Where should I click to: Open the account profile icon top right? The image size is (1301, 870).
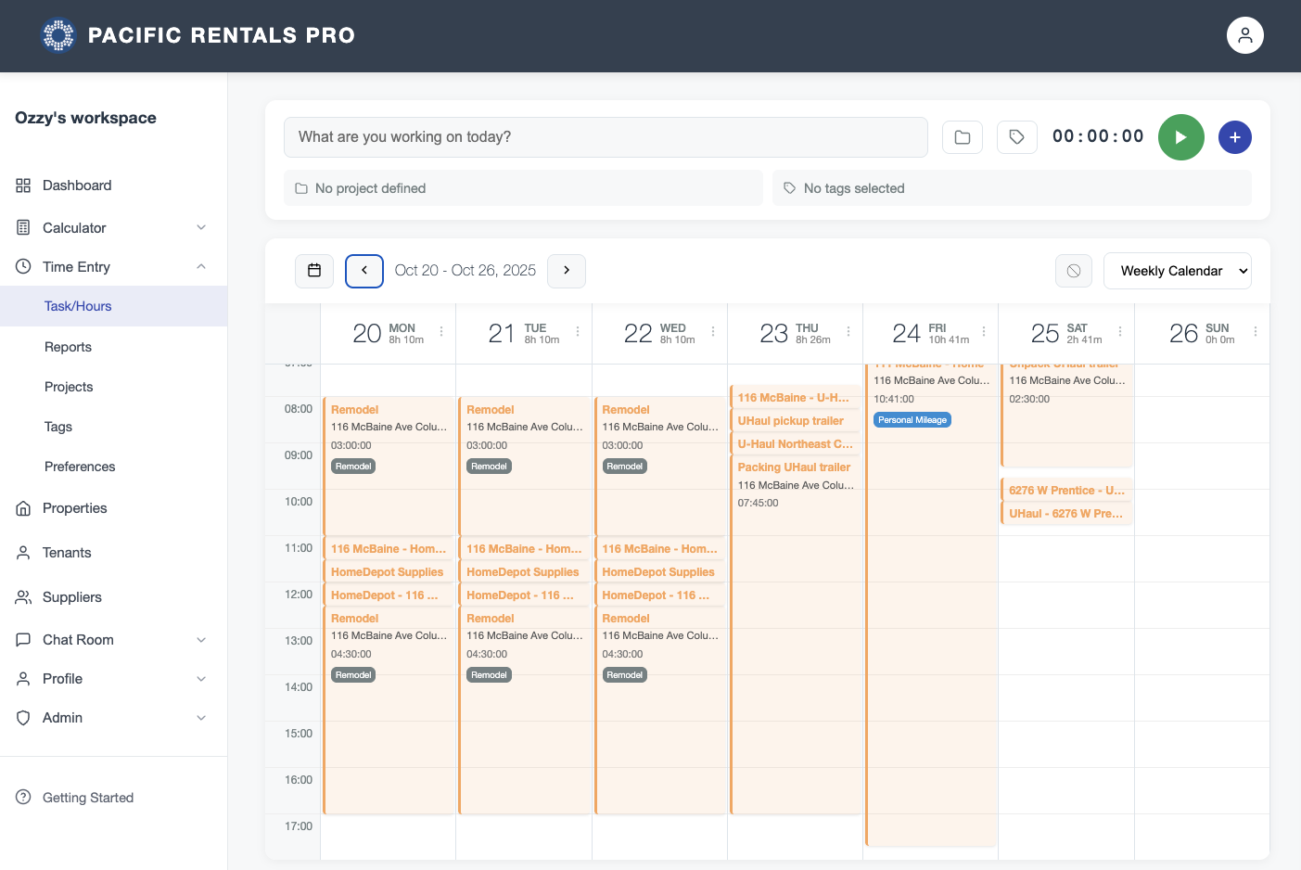pyautogui.click(x=1244, y=34)
